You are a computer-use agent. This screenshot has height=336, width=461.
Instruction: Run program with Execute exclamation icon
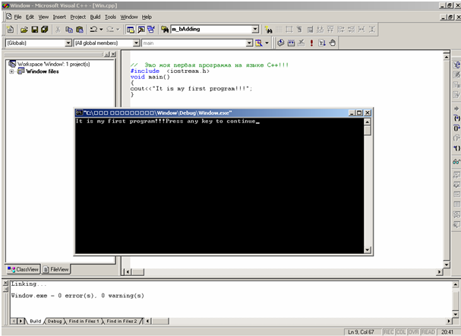point(311,43)
